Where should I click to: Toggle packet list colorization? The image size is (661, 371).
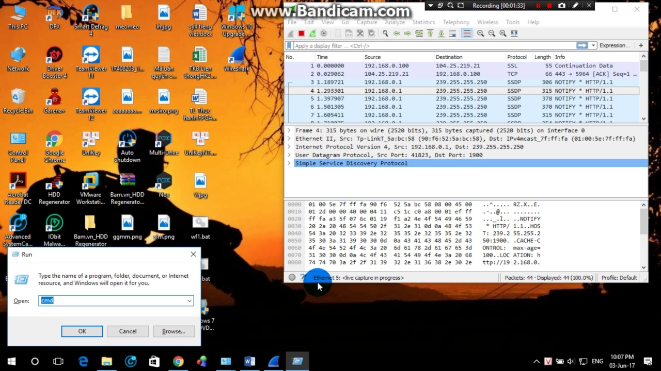point(467,33)
